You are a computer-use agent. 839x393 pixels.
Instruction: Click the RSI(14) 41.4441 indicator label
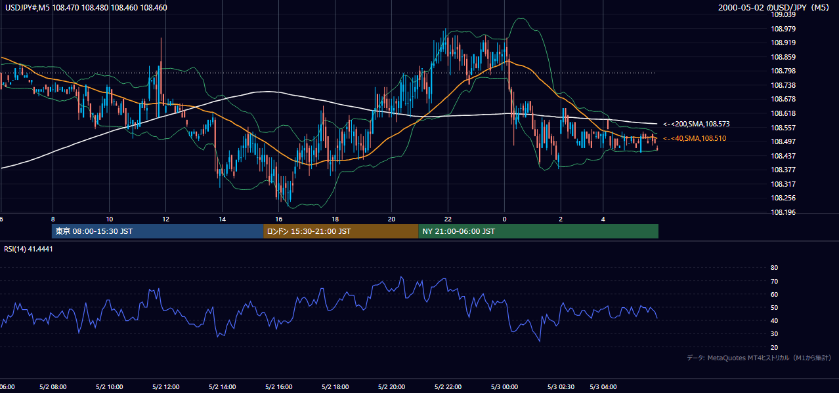29,249
